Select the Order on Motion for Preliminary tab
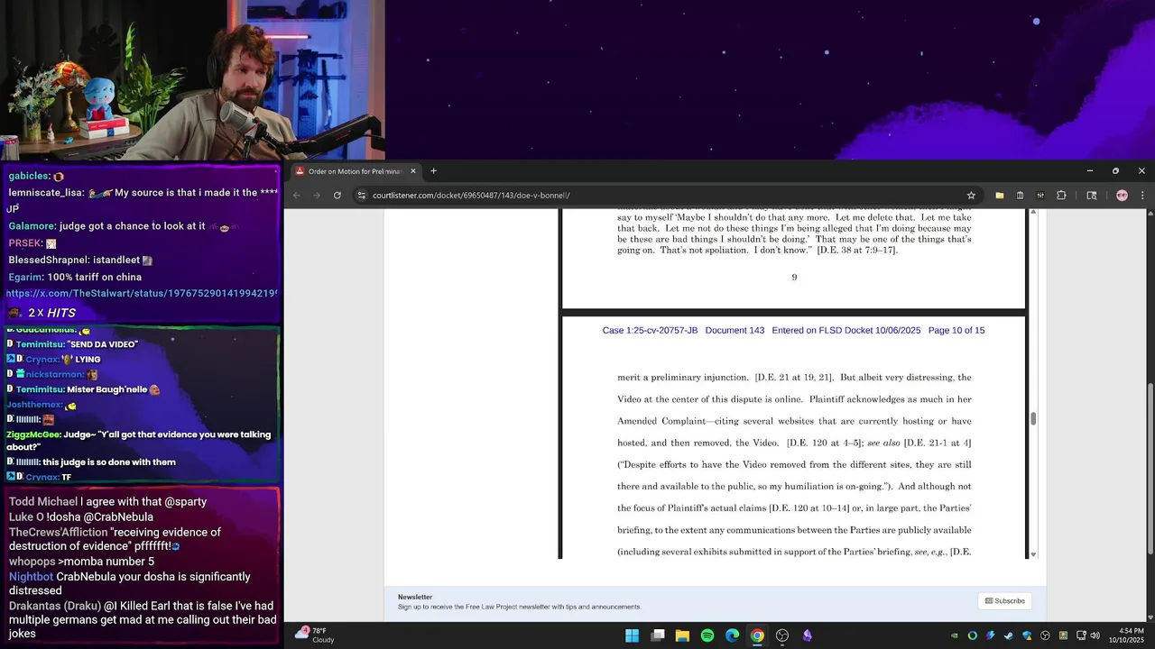Screen dimensions: 1155x649 [x=354, y=171]
